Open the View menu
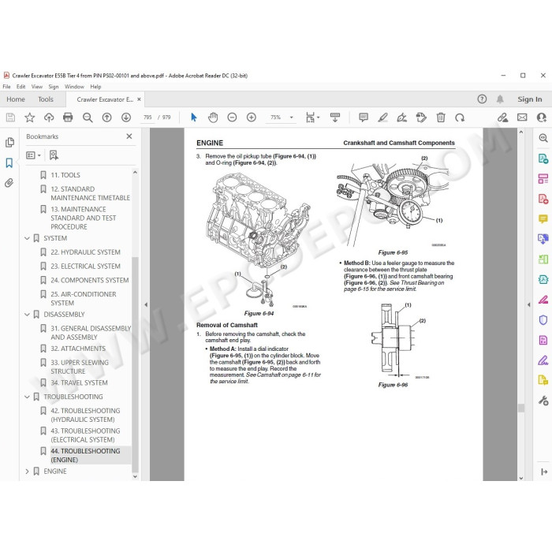The height and width of the screenshot is (552, 552). tap(36, 87)
